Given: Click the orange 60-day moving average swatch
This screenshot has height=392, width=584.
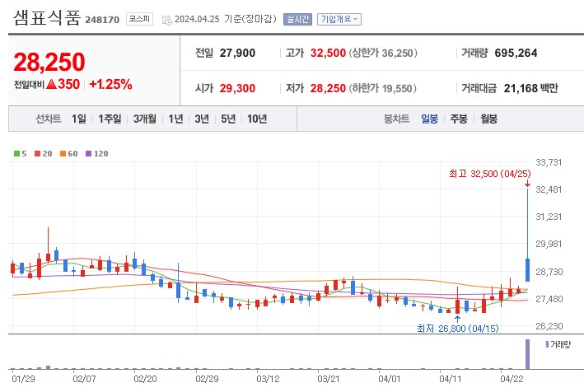Looking at the screenshot, I should (63, 153).
